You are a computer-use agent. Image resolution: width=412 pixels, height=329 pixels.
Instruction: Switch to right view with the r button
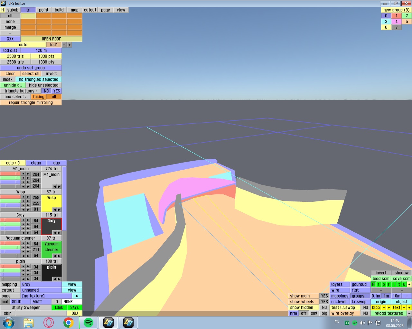click(389, 284)
